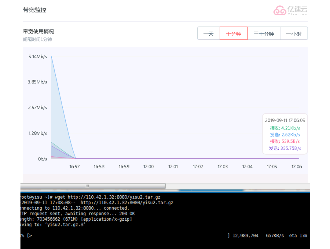Image resolution: width=330 pixels, height=249 pixels.
Task: Click the 17:04 x-axis time label
Action: [x=247, y=166]
